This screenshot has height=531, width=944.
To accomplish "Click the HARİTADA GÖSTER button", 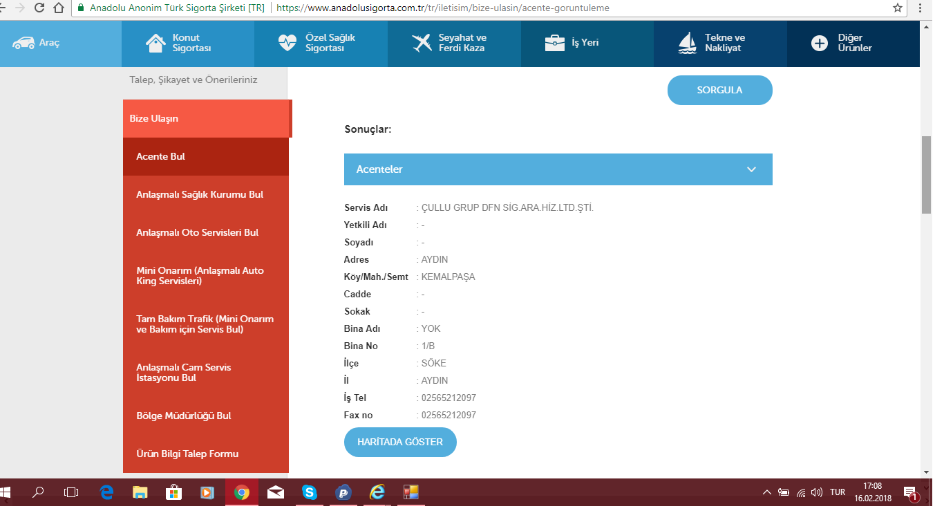I will (400, 442).
